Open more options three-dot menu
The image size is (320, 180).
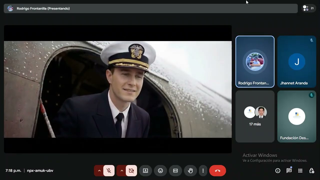click(x=203, y=171)
